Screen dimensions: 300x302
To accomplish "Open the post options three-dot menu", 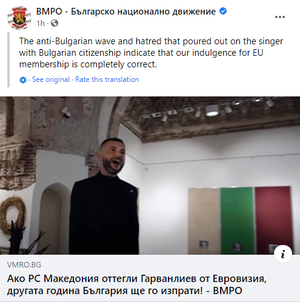I will coord(280,17).
